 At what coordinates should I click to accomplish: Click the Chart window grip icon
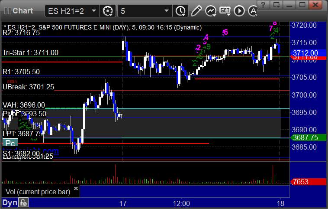(x=8, y=11)
